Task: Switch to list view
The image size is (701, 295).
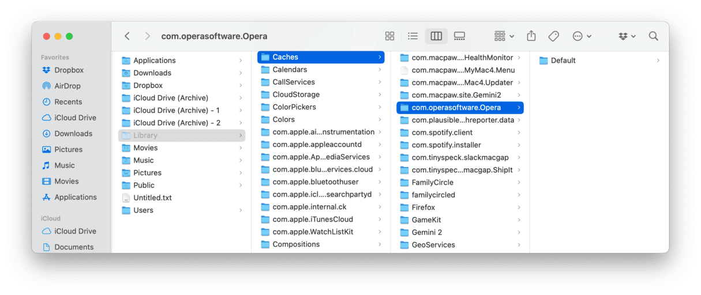Action: point(413,36)
